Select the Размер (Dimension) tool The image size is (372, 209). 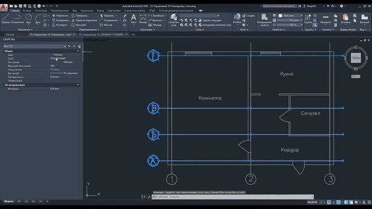coord(143,19)
